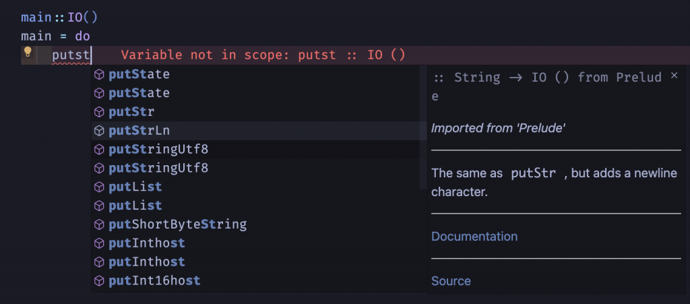Viewport: 690px width, 304px height.
Task: Click the typed putst text in editor
Action: tap(71, 55)
